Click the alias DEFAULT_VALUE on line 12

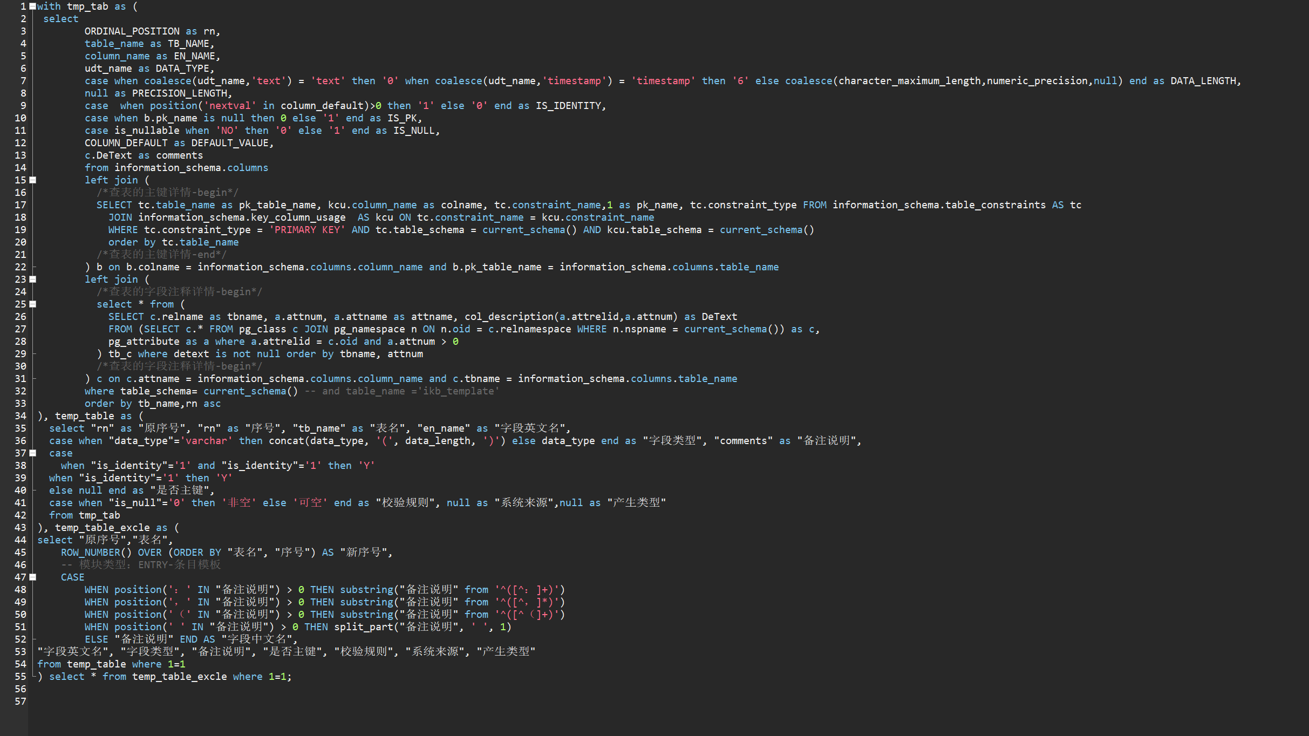[x=230, y=143]
